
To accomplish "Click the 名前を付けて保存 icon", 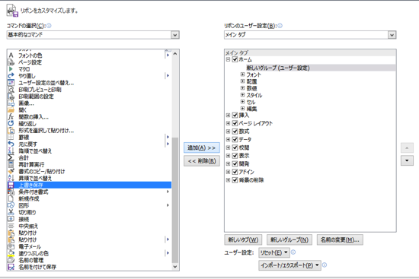I will tap(11, 267).
